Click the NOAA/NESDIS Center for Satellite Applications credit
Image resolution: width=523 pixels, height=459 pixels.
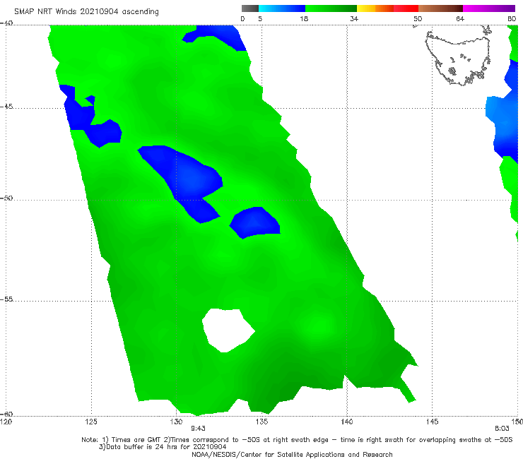pos(292,455)
